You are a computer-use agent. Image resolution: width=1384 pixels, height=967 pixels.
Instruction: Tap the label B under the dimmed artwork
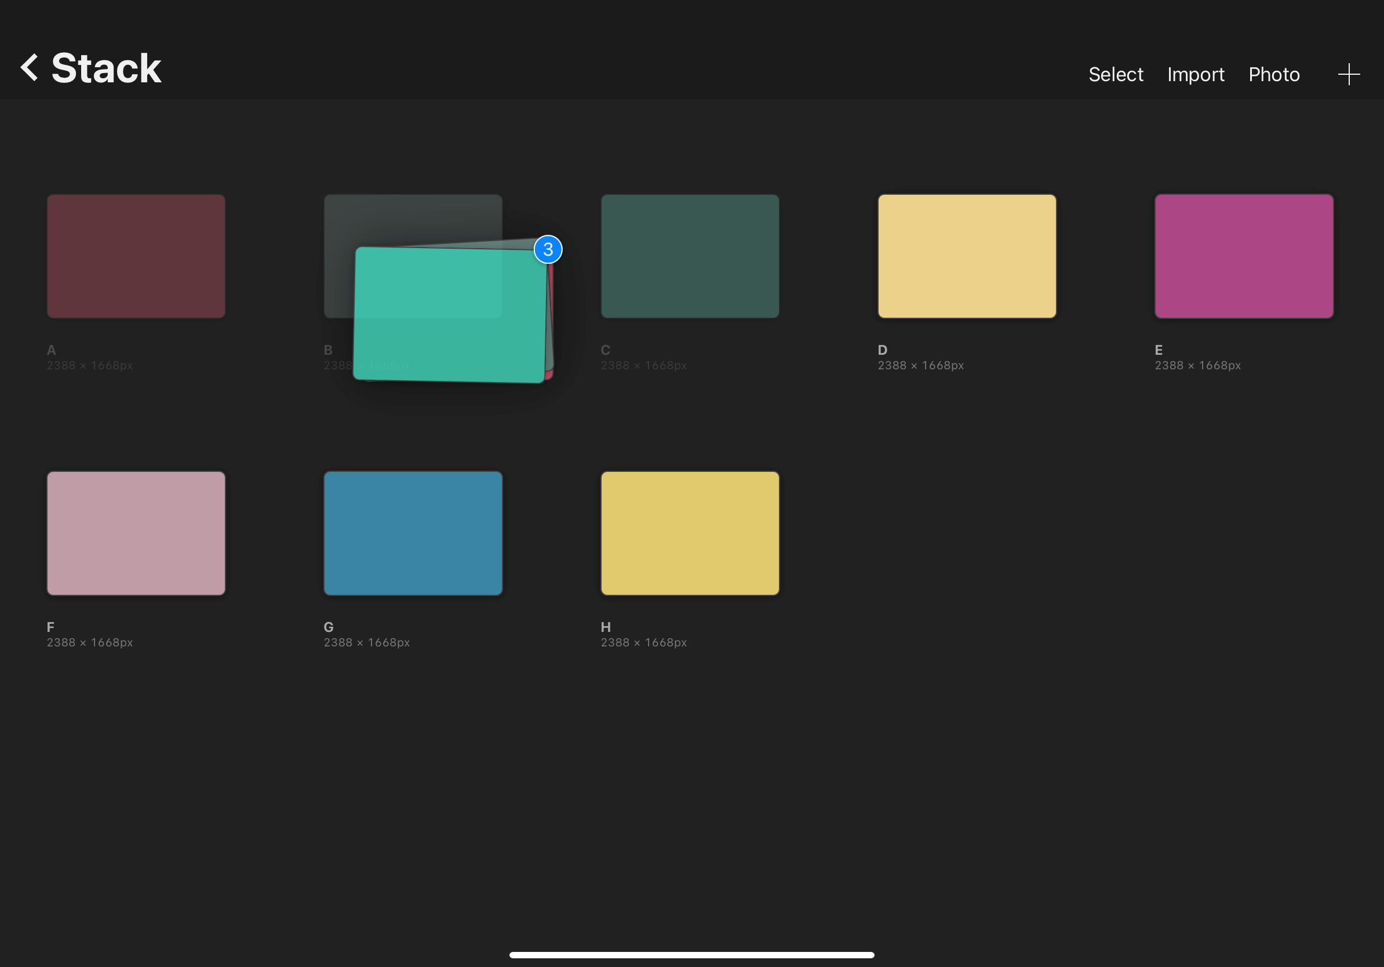pyautogui.click(x=329, y=350)
